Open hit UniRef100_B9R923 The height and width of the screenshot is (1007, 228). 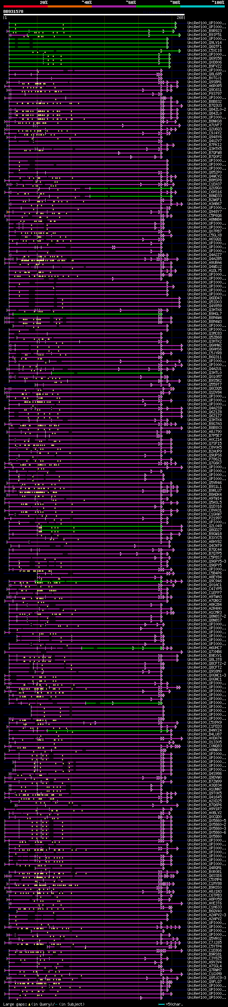[204, 31]
